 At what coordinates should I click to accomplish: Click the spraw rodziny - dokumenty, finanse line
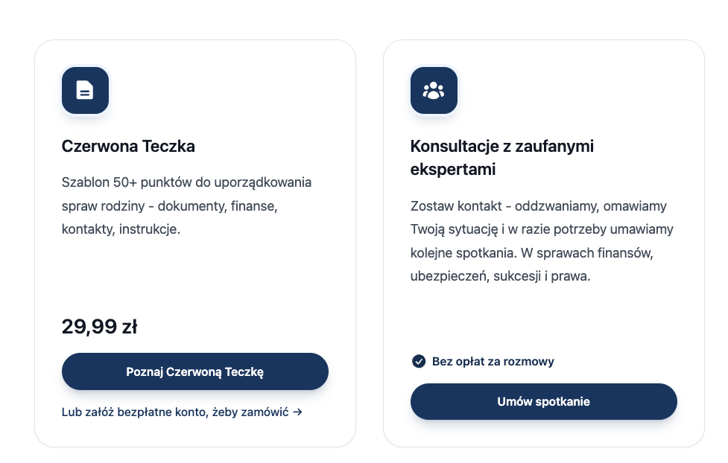[x=169, y=206]
